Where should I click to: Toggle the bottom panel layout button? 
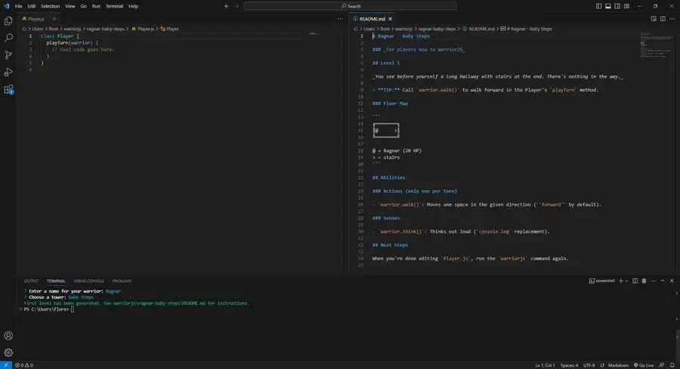click(607, 6)
